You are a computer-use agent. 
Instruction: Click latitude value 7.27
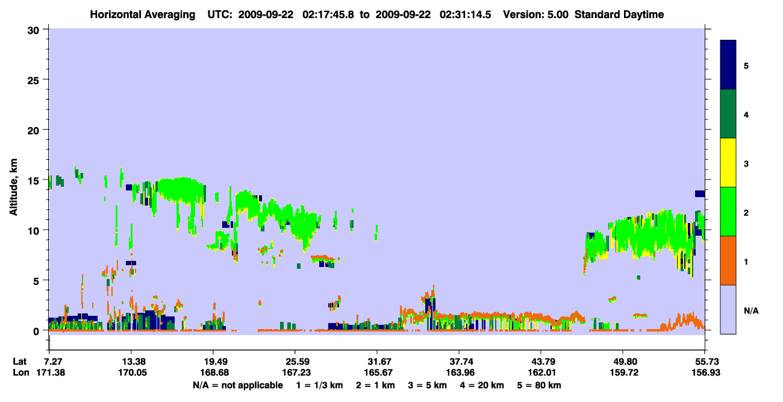click(54, 362)
